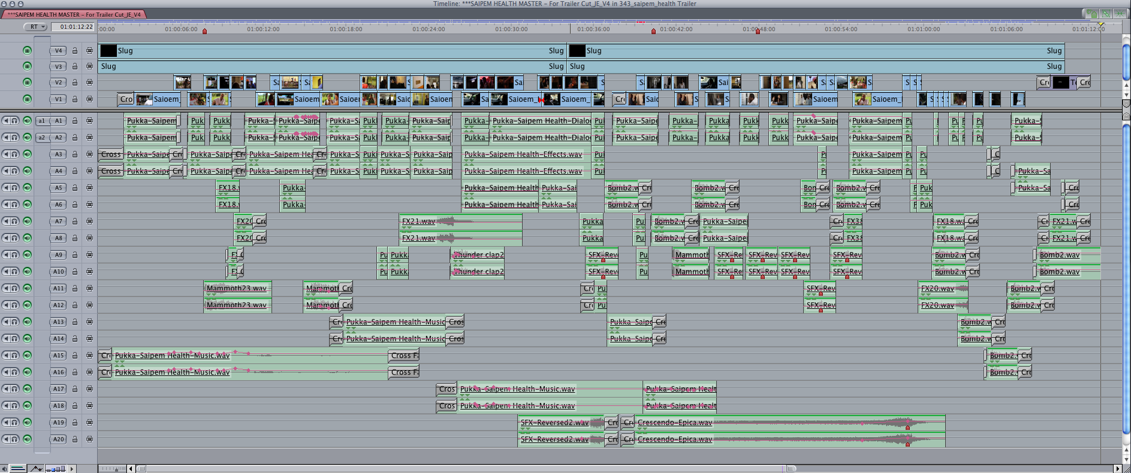Select SFX-Reversed2.wav clip on A20
1131x473 pixels.
click(562, 439)
